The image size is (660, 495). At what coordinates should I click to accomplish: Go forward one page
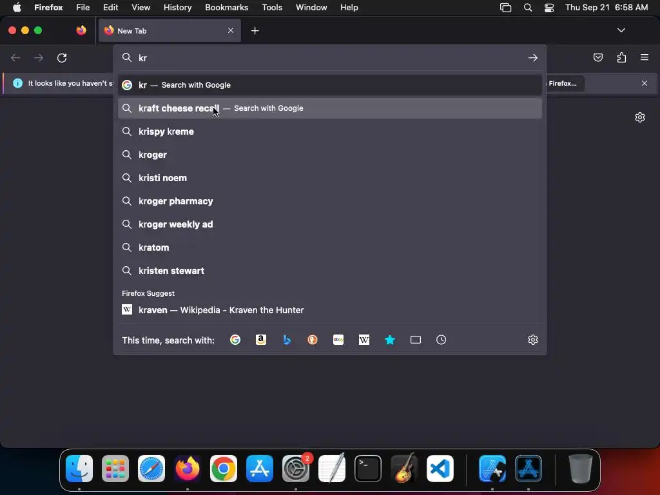coord(39,57)
